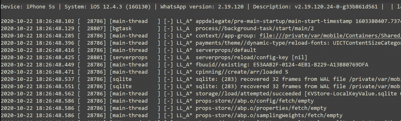Screen dimensions: 401x121
Task: Click 'LL_A' level on the serverprops/reload row
Action: click(x=183, y=57)
